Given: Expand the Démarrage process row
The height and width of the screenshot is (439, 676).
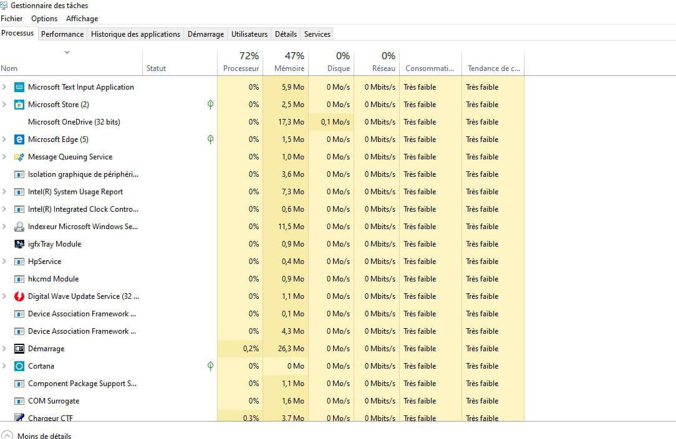Looking at the screenshot, I should click(4, 349).
